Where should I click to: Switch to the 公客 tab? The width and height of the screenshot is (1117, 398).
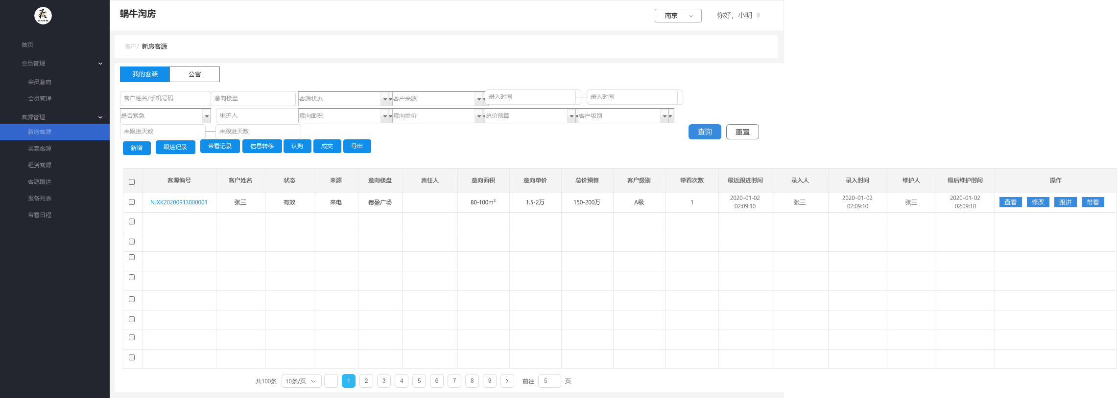pyautogui.click(x=194, y=74)
